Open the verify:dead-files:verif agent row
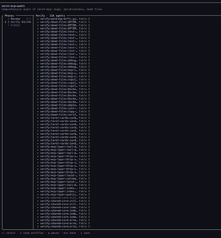221x238 pixels. (63, 115)
